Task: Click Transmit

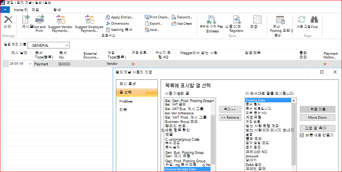Action: (182, 17)
